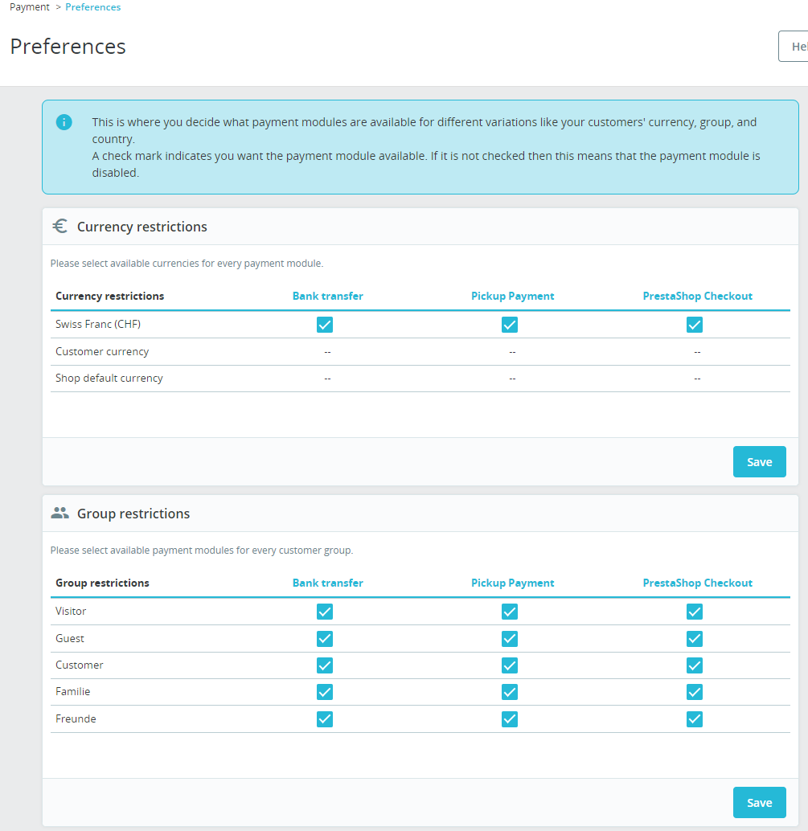Disable Bank transfer for the Visitor group
The height and width of the screenshot is (831, 808).
point(324,612)
